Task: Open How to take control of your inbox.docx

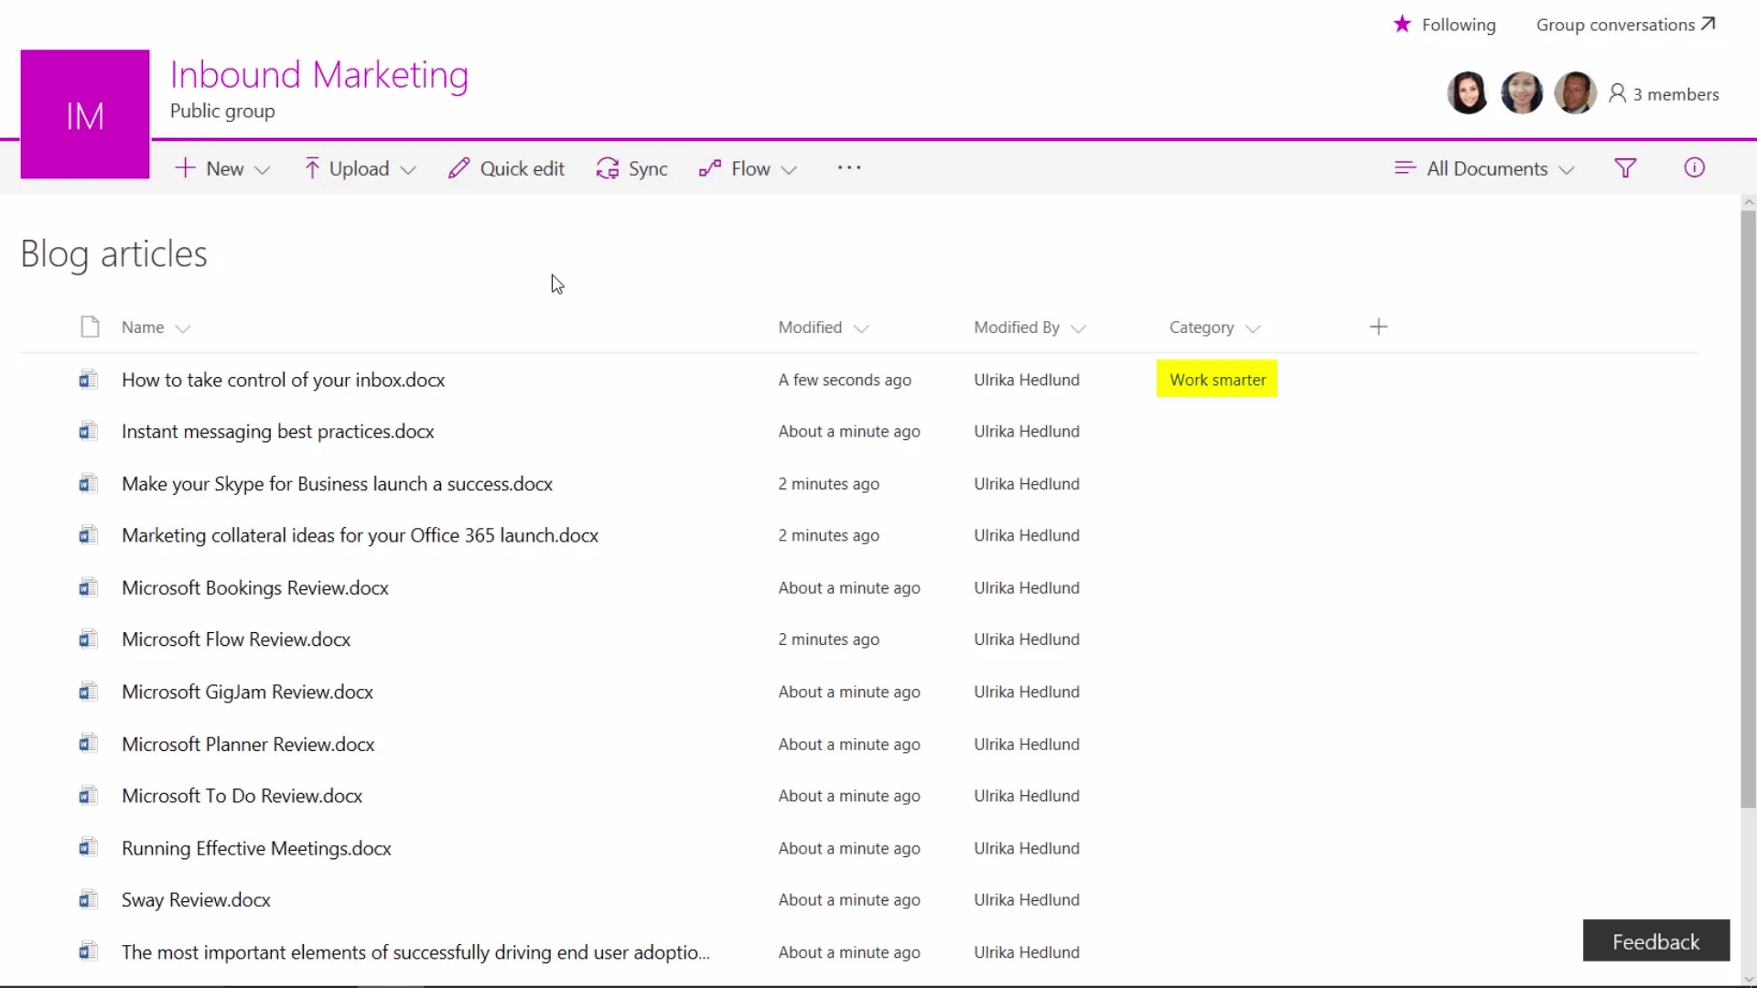Action: (x=283, y=380)
